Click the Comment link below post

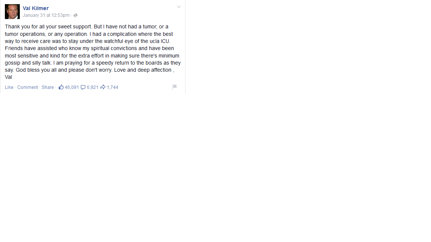(27, 87)
